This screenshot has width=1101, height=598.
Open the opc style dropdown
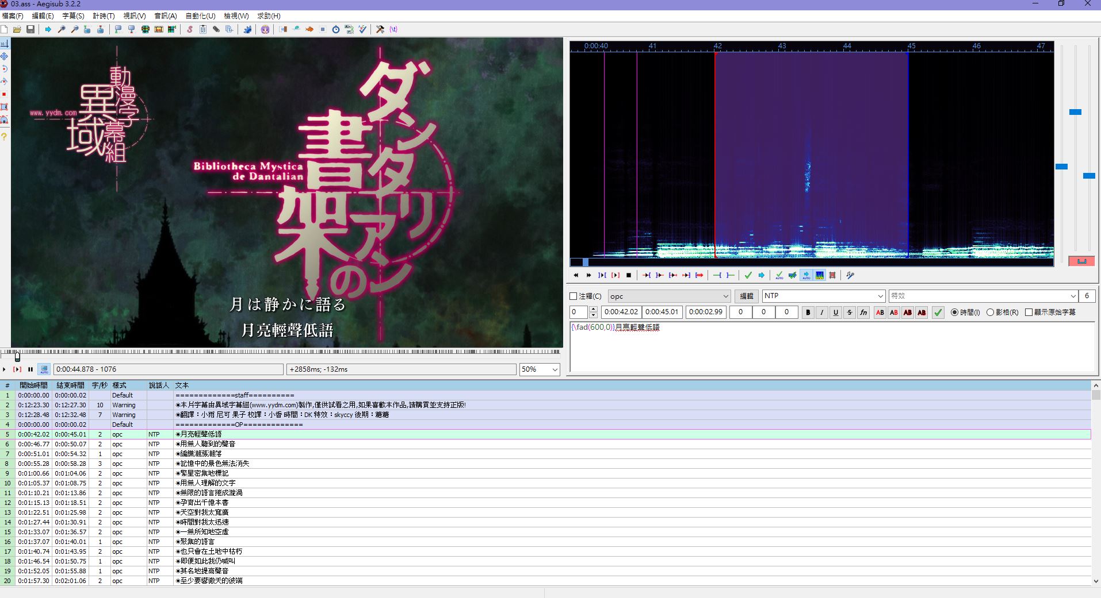point(725,296)
